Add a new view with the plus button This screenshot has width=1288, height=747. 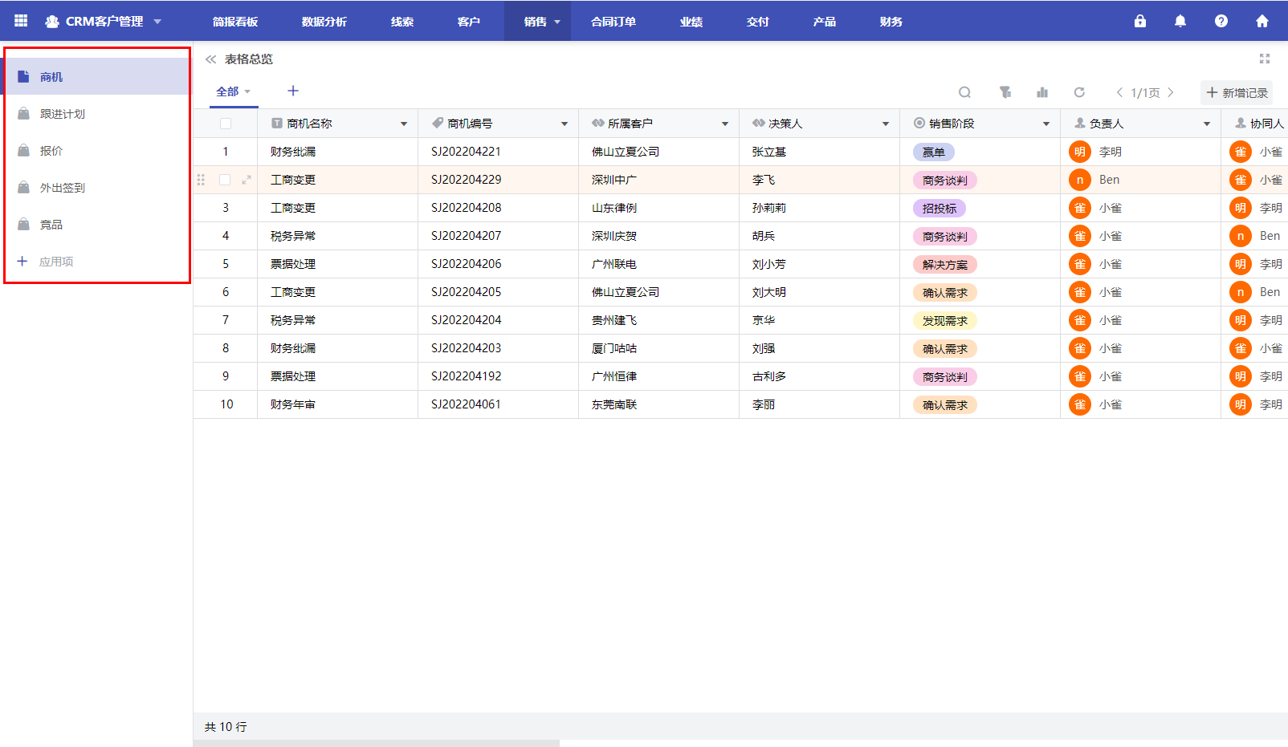[293, 91]
